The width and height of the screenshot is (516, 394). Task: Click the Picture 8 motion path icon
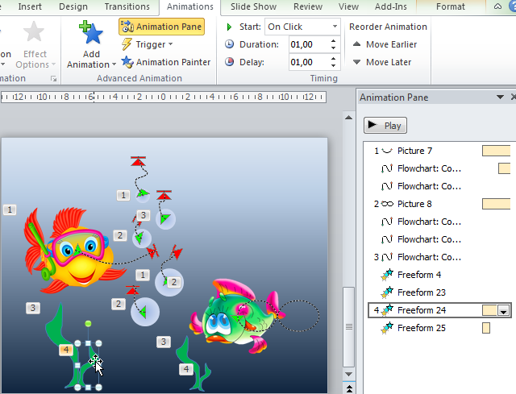(x=387, y=204)
